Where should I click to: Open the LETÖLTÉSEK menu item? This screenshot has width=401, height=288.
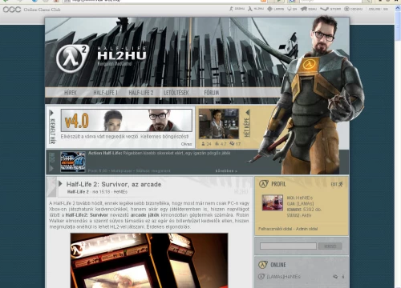point(176,93)
